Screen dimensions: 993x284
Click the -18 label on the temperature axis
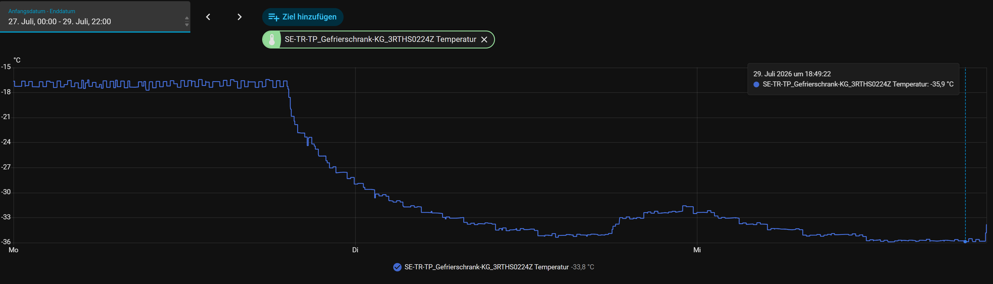coord(6,92)
